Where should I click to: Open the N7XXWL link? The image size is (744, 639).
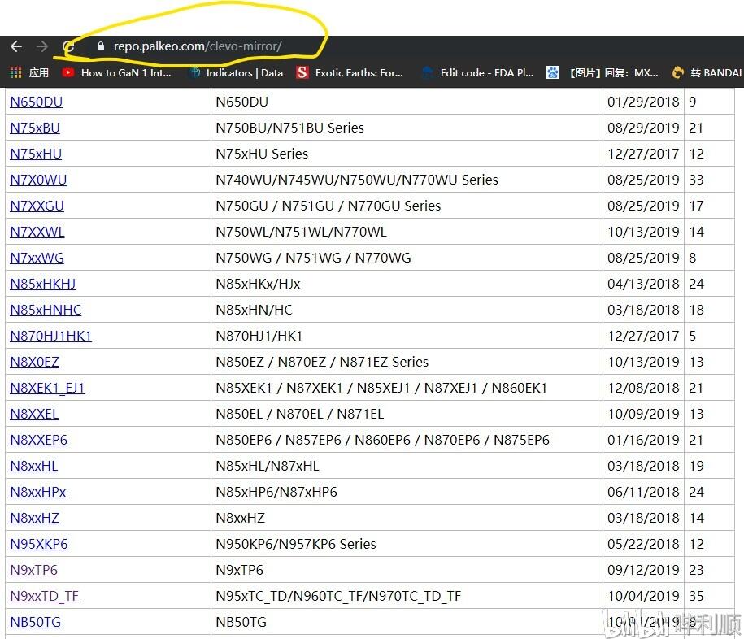[x=37, y=233]
